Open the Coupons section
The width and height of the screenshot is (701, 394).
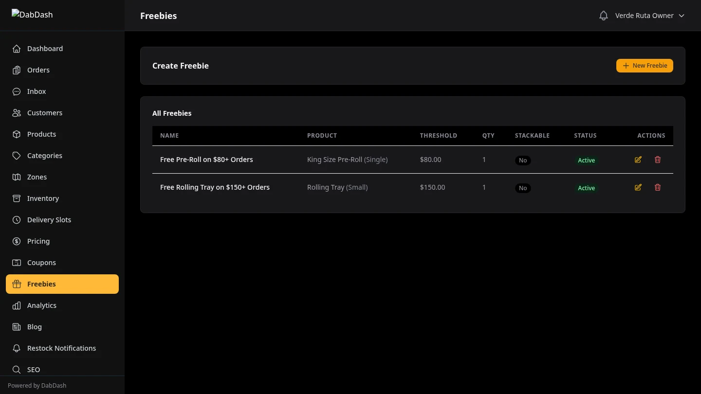click(41, 262)
